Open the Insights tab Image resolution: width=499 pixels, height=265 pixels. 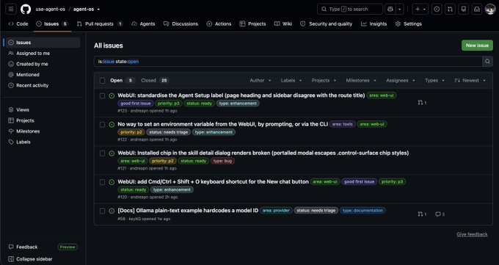(374, 24)
